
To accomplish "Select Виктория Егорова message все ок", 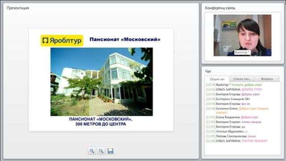I will pos(228,104).
